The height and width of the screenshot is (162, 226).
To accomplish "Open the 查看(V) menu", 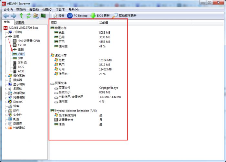I will [21, 10].
